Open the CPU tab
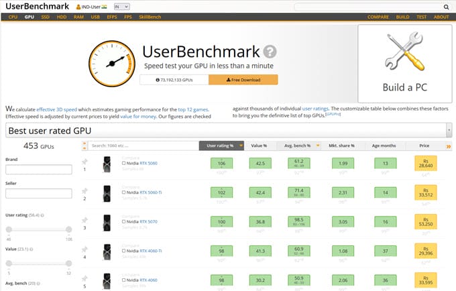456x291 pixels. pos(13,17)
